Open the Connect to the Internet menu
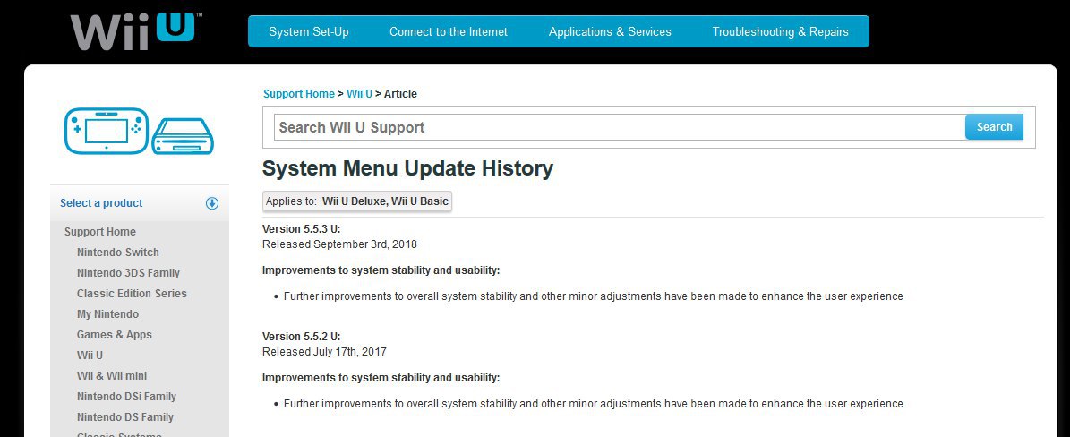1070x437 pixels. click(449, 32)
